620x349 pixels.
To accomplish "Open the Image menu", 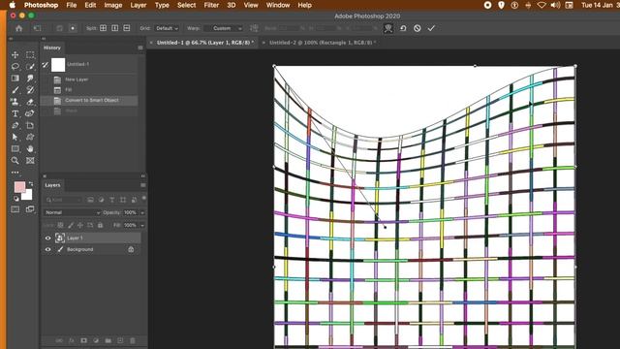I will 112,5.
